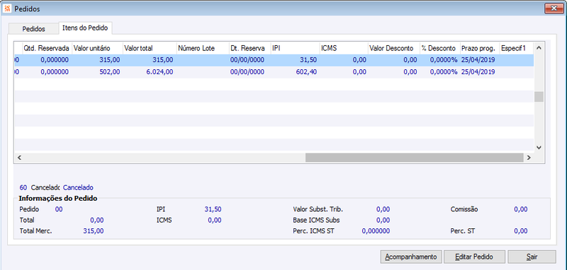The image size is (567, 270).
Task: Click the status code 60
Action: pos(23,187)
